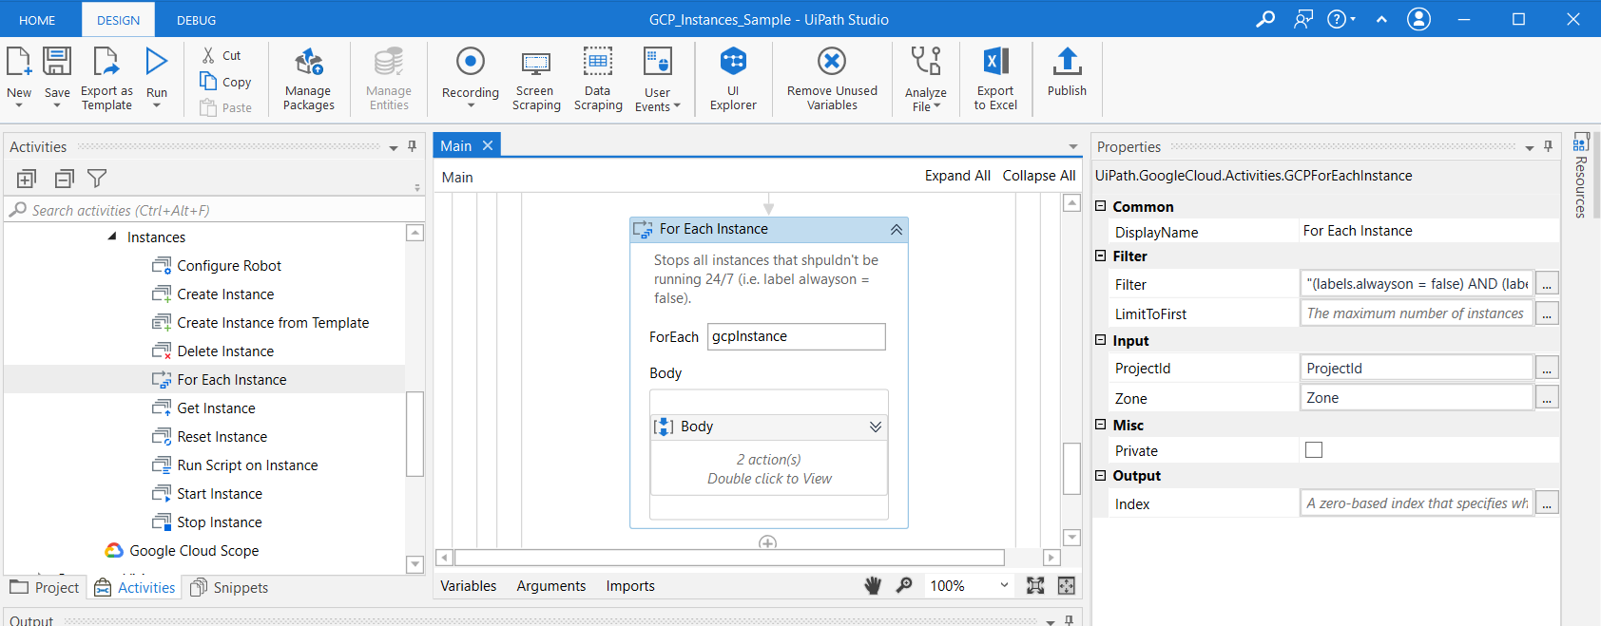Image resolution: width=1601 pixels, height=626 pixels.
Task: Switch to the DEBUG ribbon tab
Action: click(196, 20)
